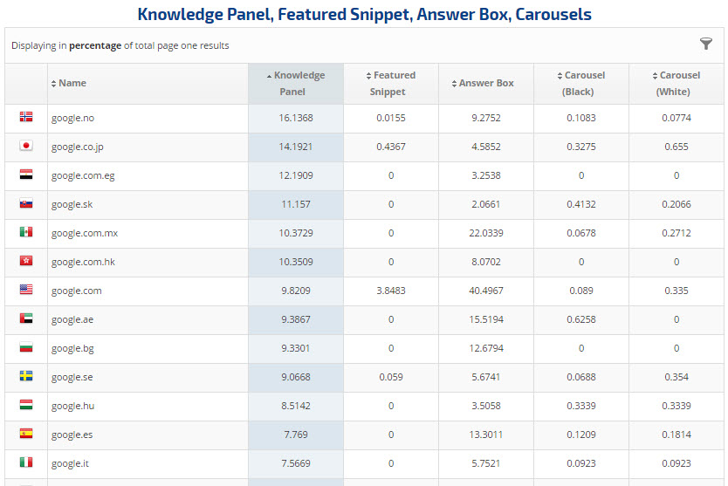Screen dimensions: 728x486
Task: Click the Sweden flag icon
Action: 26,377
